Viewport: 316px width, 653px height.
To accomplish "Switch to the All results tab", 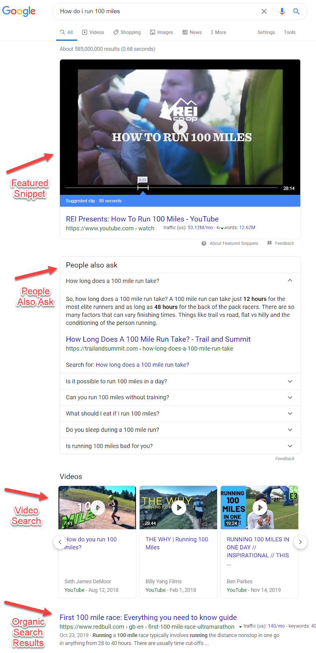I will [x=66, y=32].
